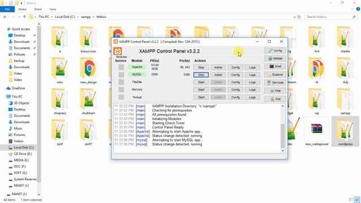Click the Search htdocs field
Image resolution: width=361 pixels, height=203 pixels.
331,17
